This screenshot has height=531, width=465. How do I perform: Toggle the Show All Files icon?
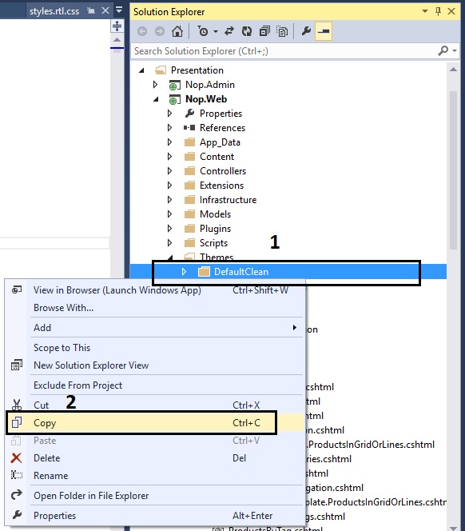pos(282,31)
